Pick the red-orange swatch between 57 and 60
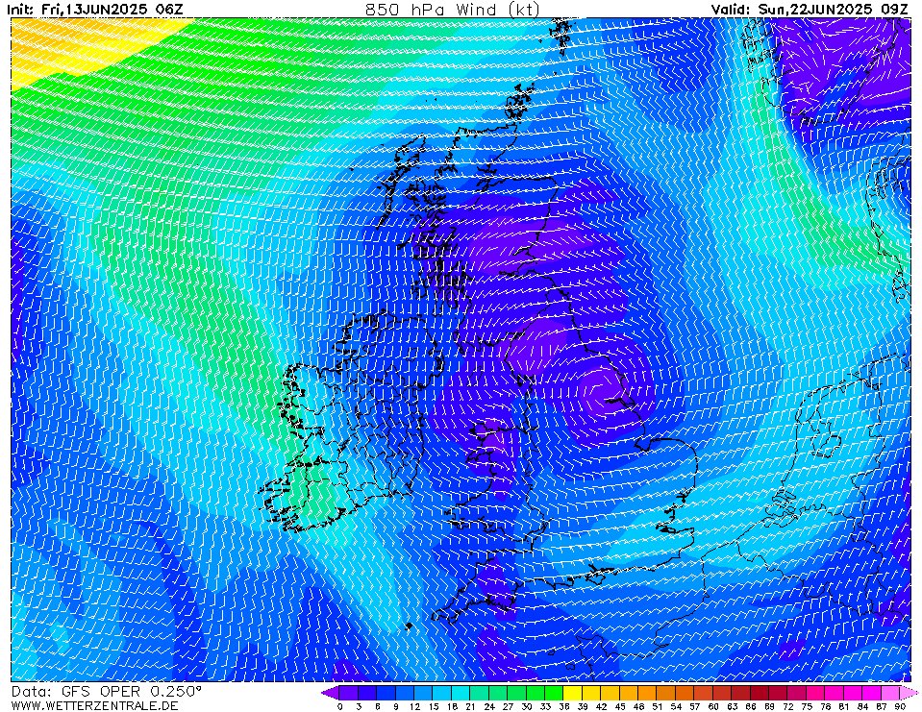This screenshot has height=712, width=922. click(x=704, y=693)
